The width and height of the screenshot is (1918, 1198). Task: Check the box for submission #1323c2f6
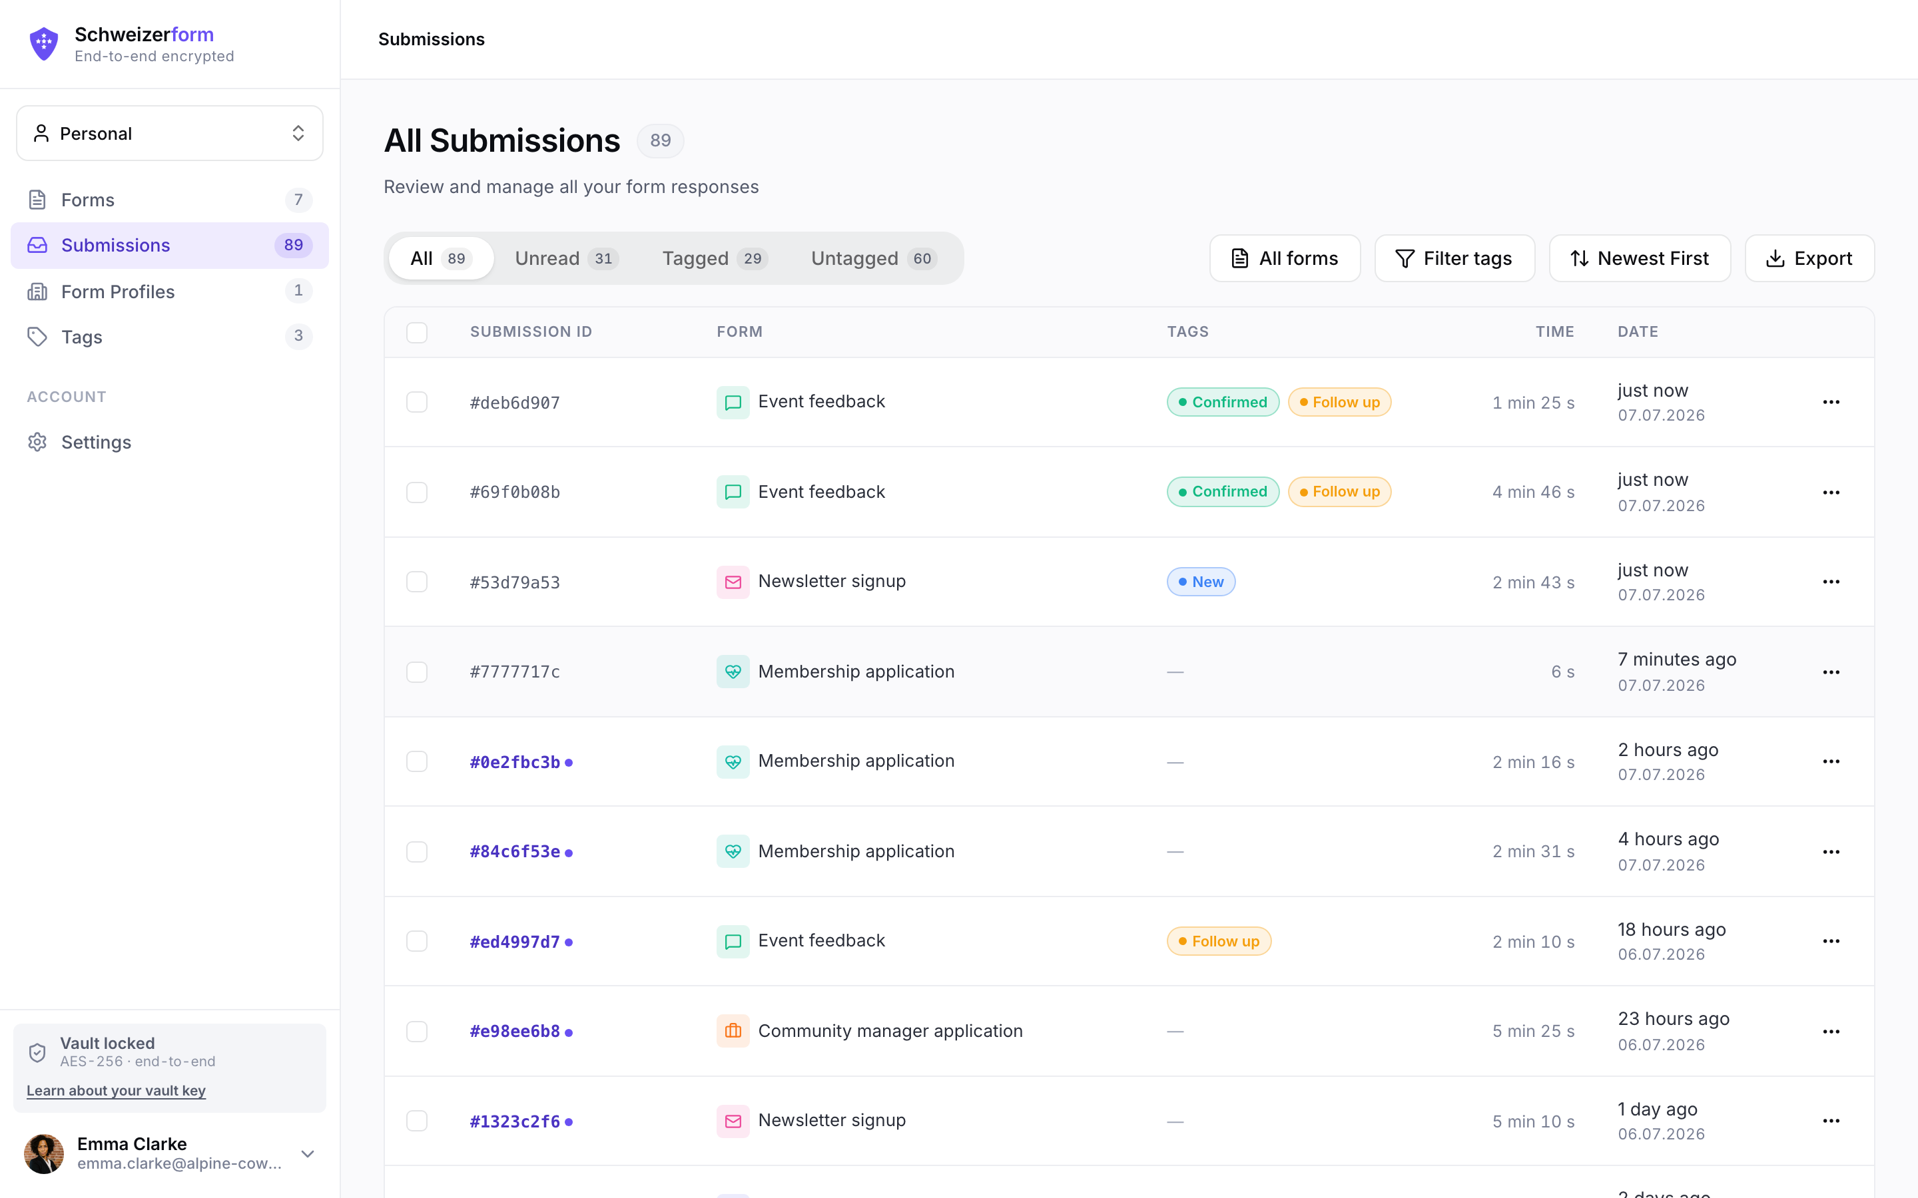[x=417, y=1121]
